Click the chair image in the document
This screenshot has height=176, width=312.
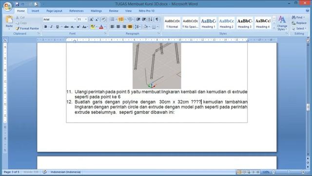[157, 66]
